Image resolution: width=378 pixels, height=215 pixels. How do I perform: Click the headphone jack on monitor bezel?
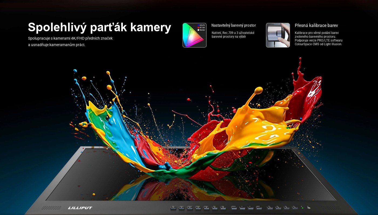(309, 208)
